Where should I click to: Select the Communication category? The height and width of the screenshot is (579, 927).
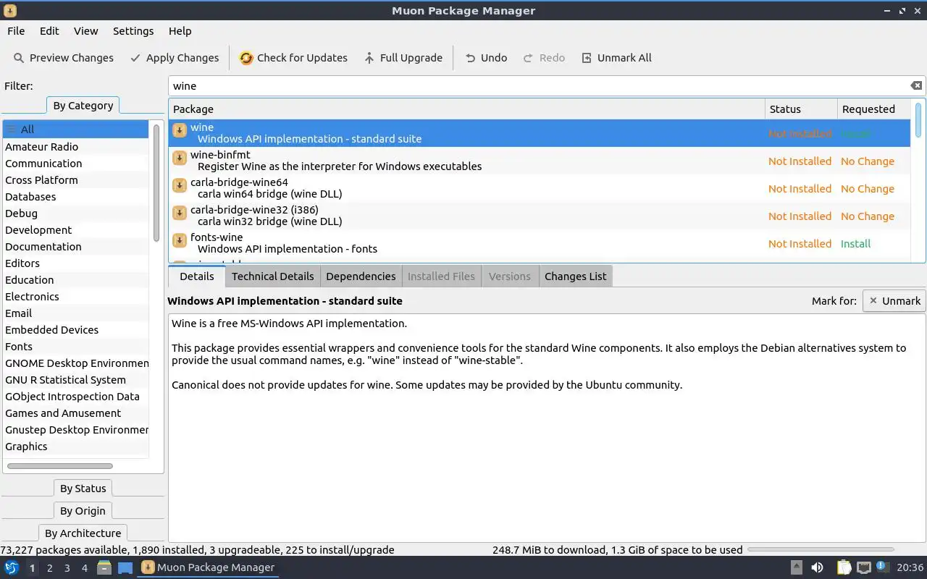click(x=75, y=164)
